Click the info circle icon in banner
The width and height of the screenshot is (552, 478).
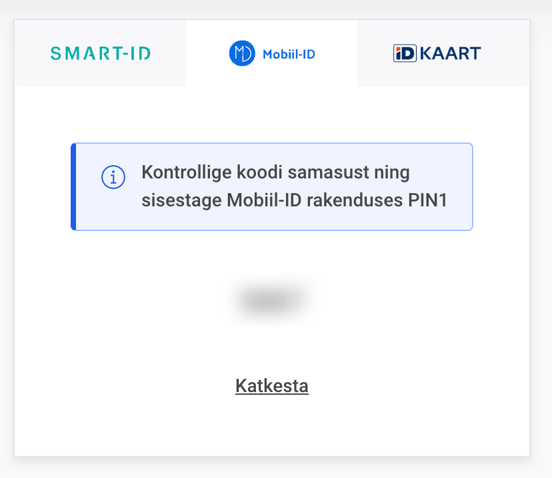tap(113, 178)
